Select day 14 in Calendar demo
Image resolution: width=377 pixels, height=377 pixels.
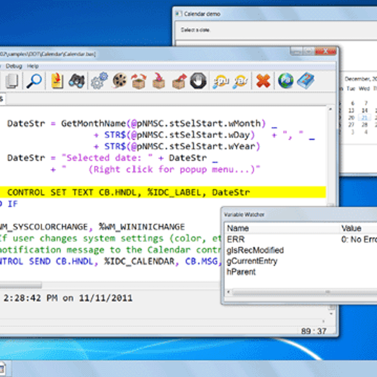pyautogui.click(x=364, y=111)
